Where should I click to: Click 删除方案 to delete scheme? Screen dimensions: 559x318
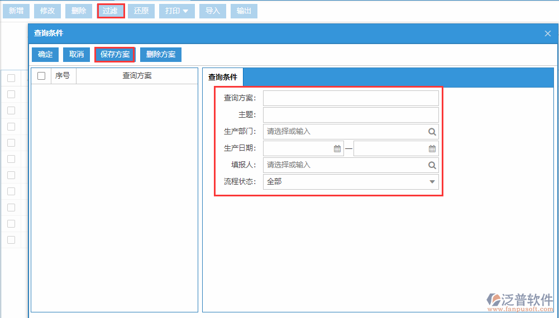coord(161,55)
